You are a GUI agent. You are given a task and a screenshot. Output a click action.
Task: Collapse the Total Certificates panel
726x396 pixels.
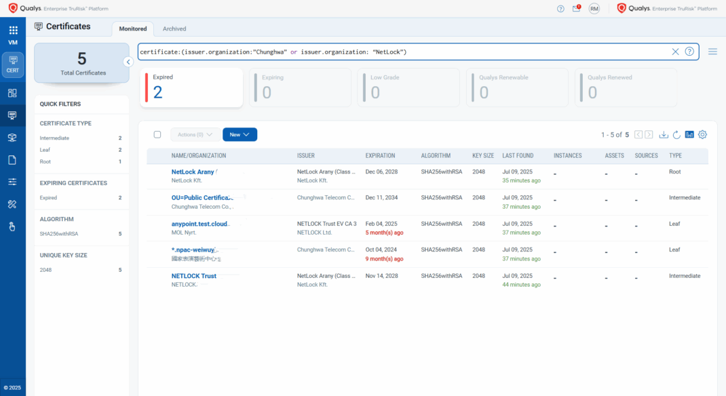[x=128, y=63]
